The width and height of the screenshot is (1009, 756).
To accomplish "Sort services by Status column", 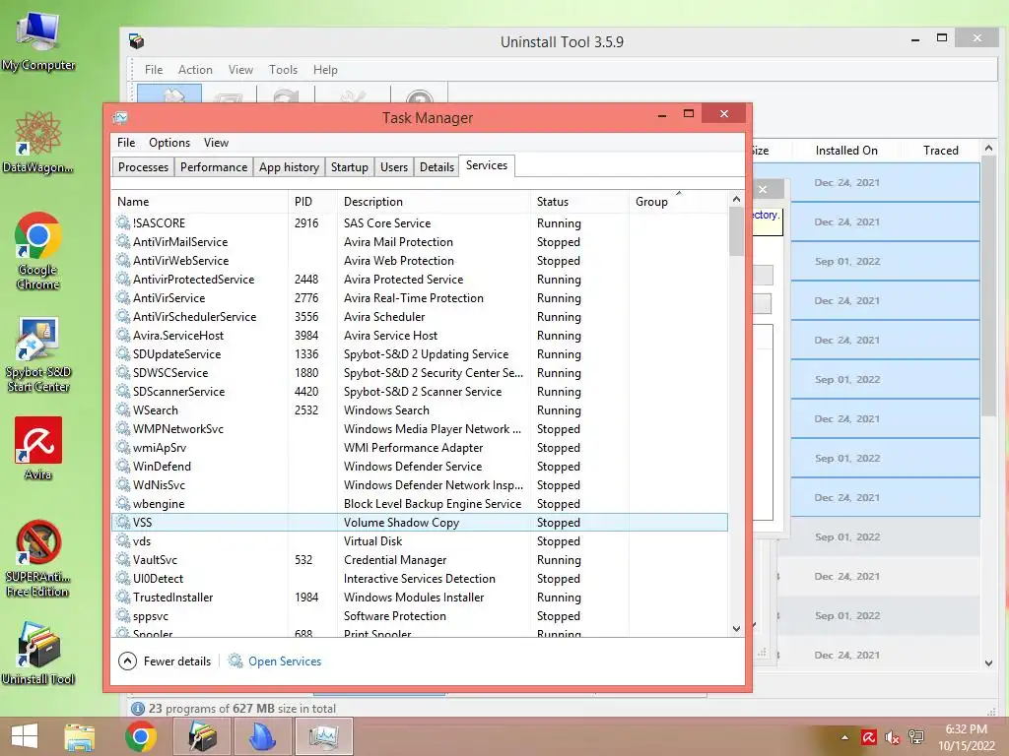I will click(579, 201).
